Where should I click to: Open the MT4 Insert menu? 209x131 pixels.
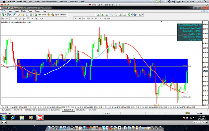pos(17,11)
